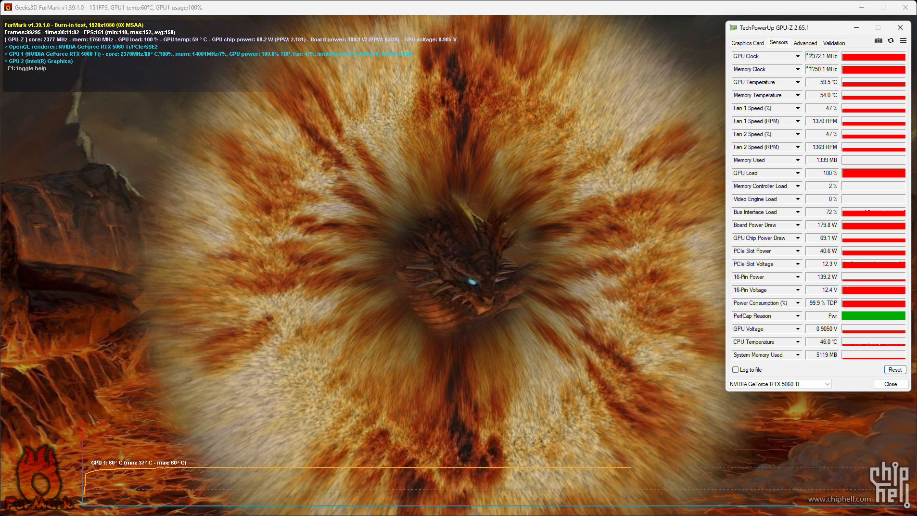Minimize the FurMark window
917x516 pixels.
tap(862, 7)
